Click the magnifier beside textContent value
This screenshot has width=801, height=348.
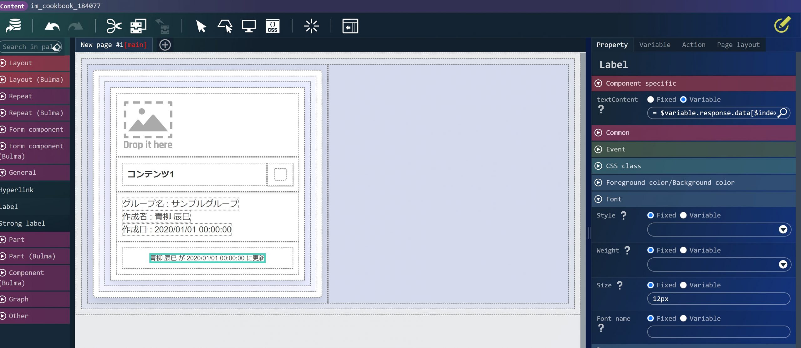tap(783, 113)
